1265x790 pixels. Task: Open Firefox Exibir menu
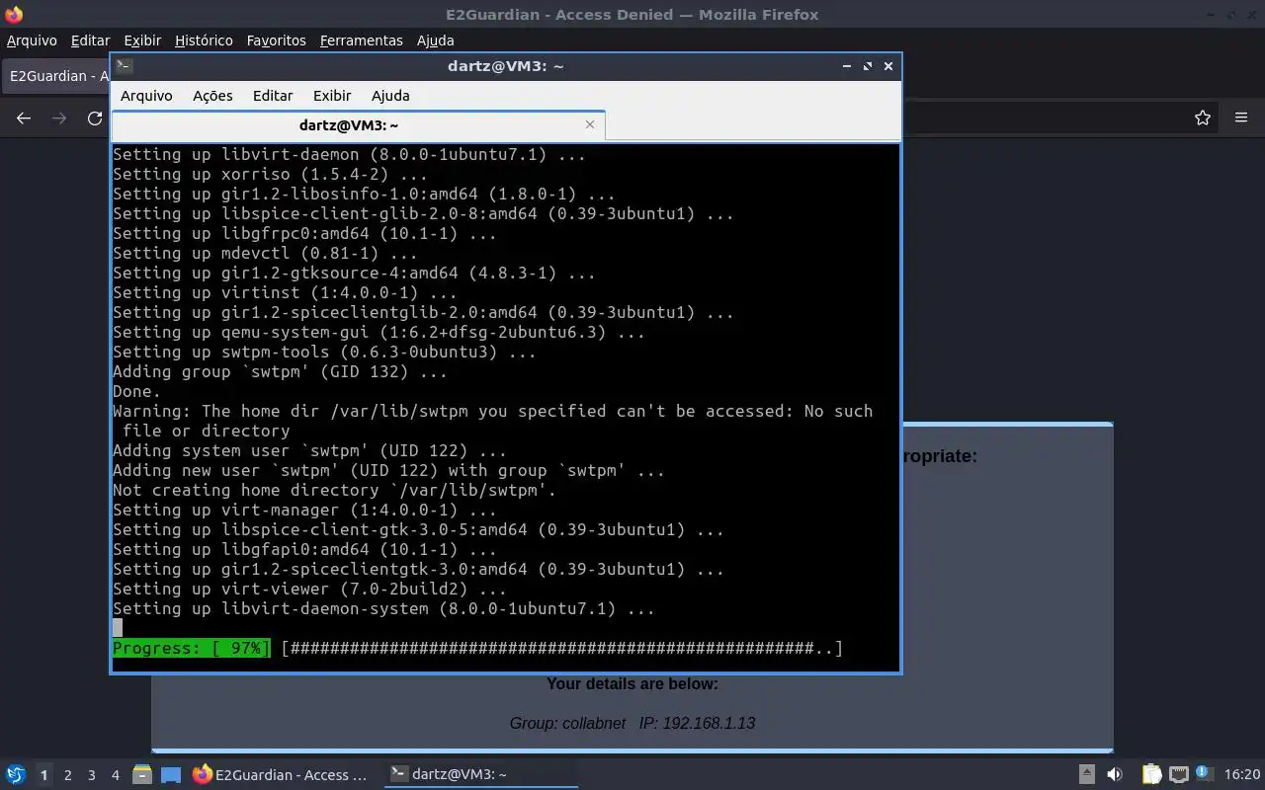pos(142,40)
